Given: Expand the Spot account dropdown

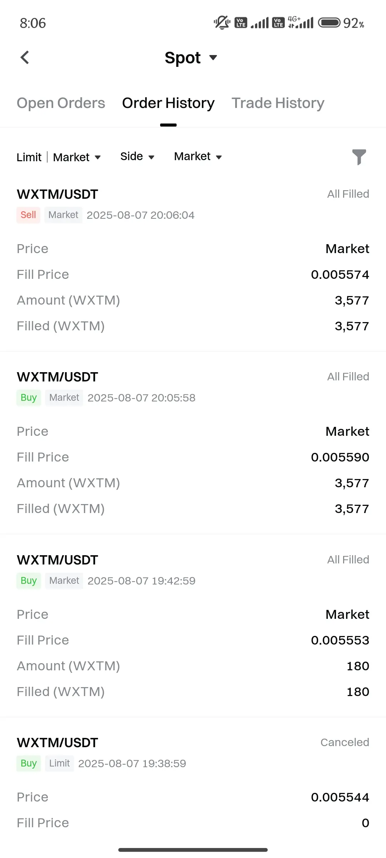Looking at the screenshot, I should pos(191,58).
